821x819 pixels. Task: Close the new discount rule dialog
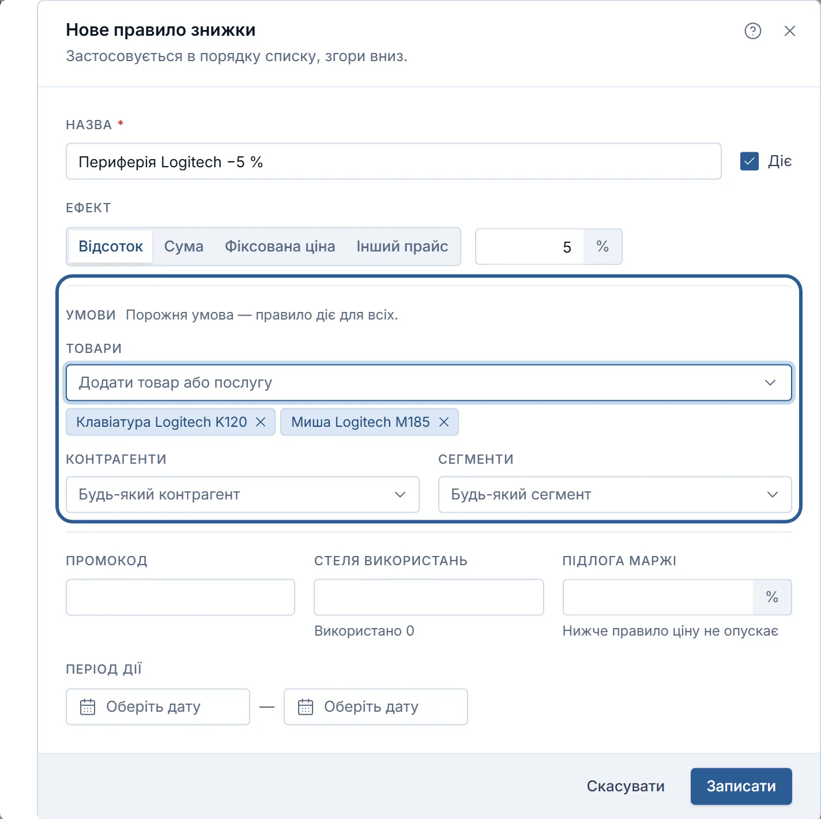pyautogui.click(x=789, y=31)
